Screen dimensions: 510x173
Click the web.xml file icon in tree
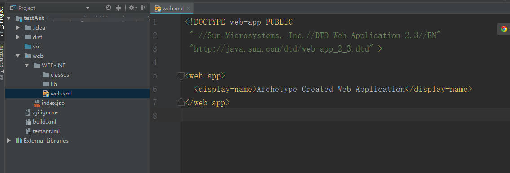pyautogui.click(x=46, y=94)
